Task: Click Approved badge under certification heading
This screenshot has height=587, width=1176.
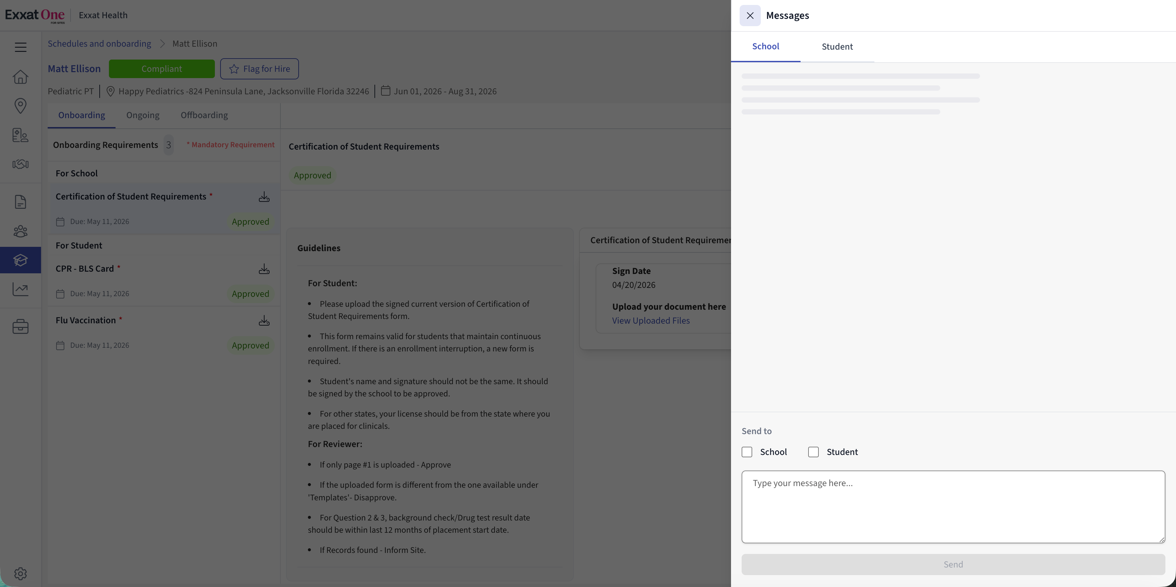Action: [x=312, y=176]
